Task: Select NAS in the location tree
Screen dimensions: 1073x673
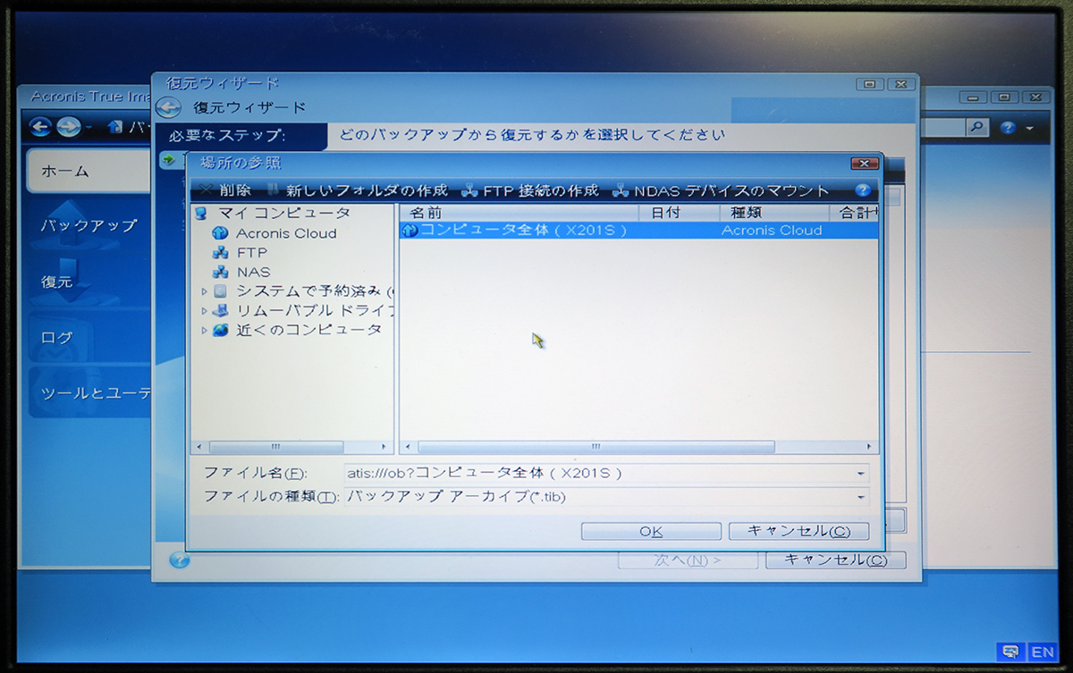Action: (x=253, y=272)
